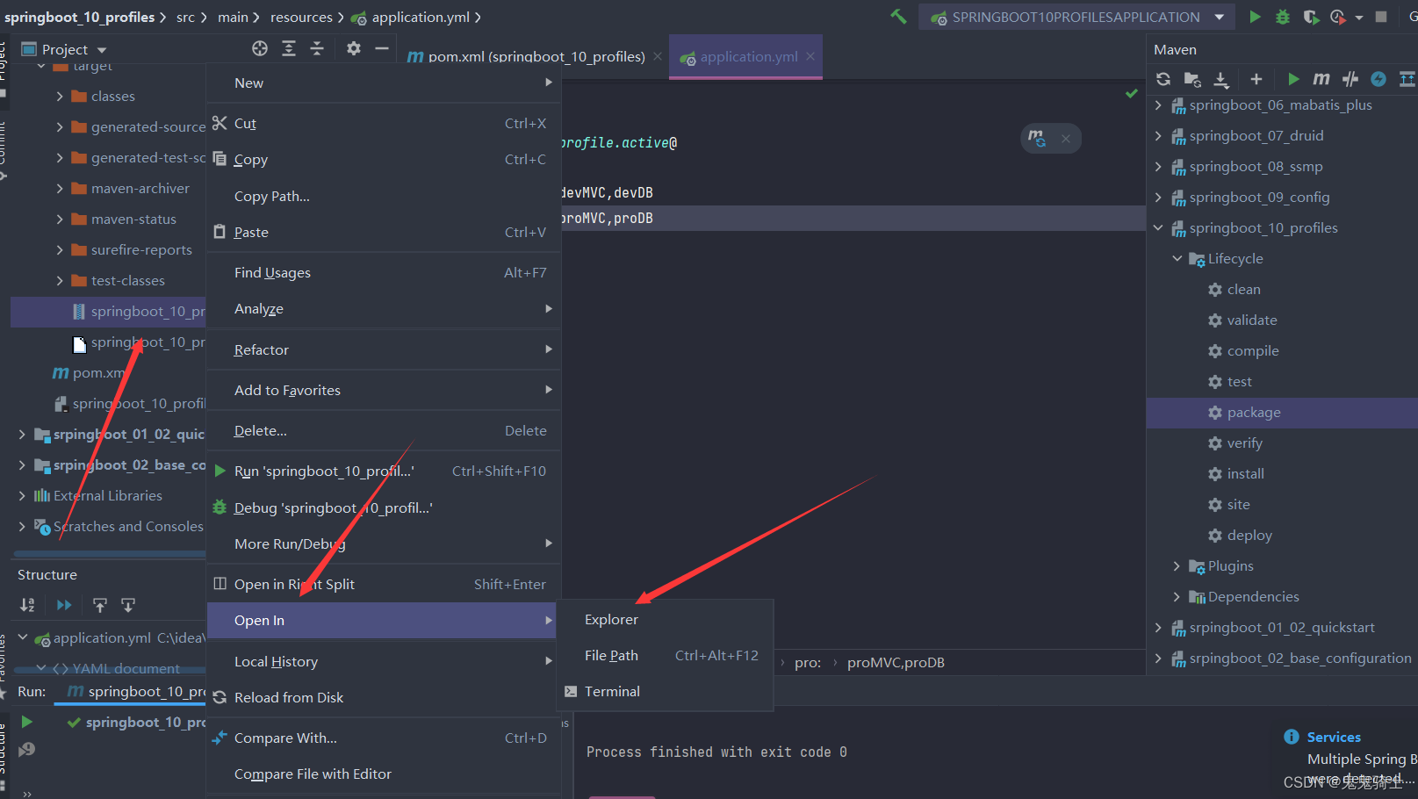This screenshot has width=1418, height=799.
Task: Collapse the Lifecycle node in Maven
Action: 1177,258
